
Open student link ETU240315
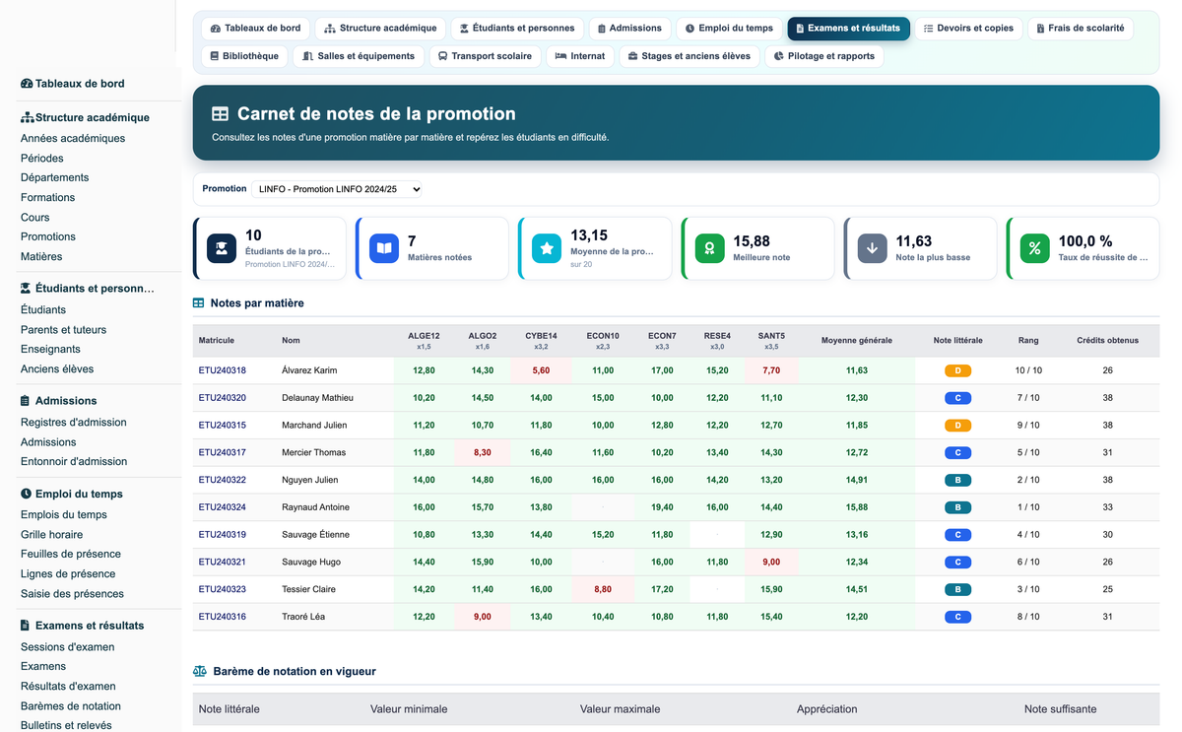pyautogui.click(x=223, y=426)
